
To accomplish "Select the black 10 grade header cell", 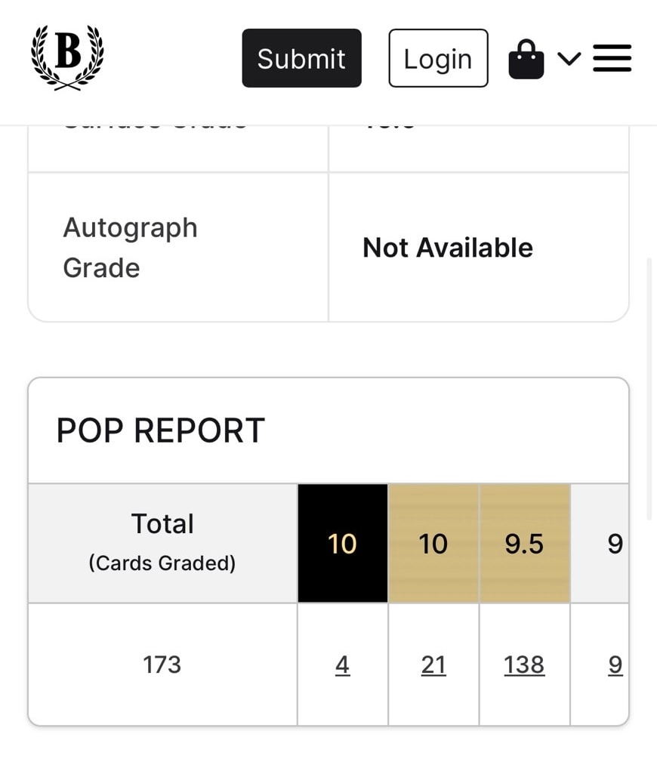I will 342,543.
